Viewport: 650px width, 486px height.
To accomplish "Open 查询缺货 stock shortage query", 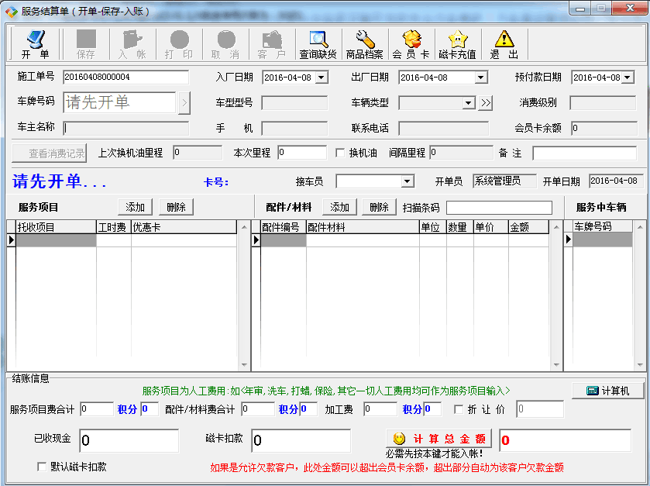I will (x=318, y=44).
